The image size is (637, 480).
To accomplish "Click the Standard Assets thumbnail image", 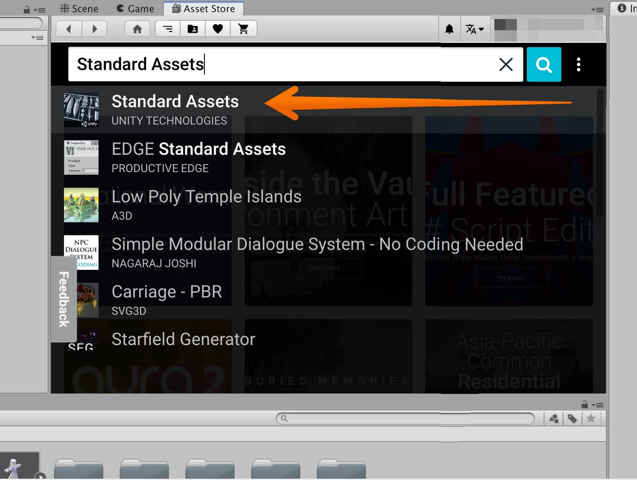I will 81,110.
